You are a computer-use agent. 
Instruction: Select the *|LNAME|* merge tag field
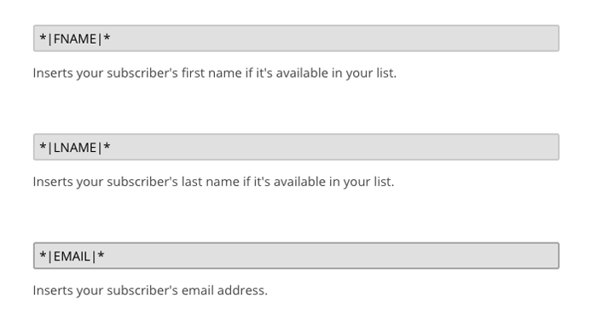pos(296,147)
